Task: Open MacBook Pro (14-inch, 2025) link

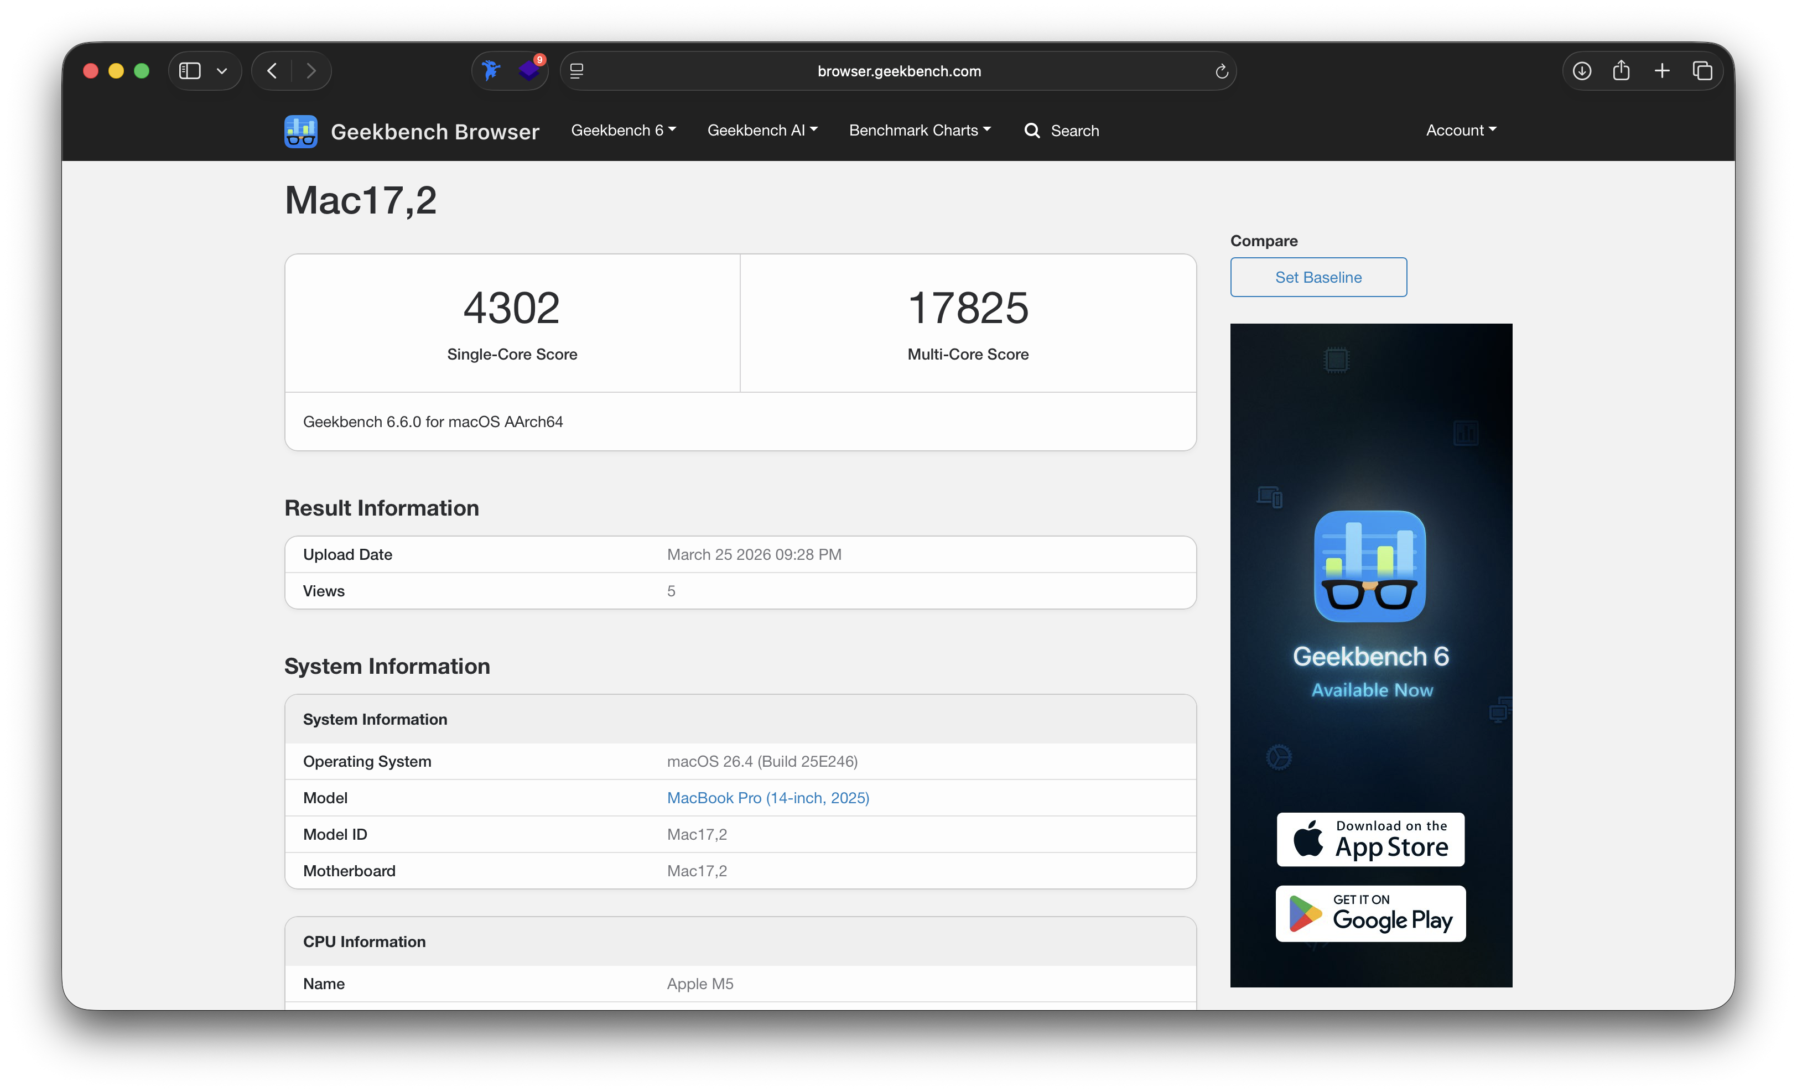Action: coord(768,798)
